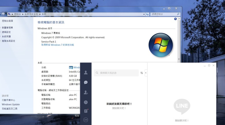Collapse the chat list with the left chevron

coord(146,73)
